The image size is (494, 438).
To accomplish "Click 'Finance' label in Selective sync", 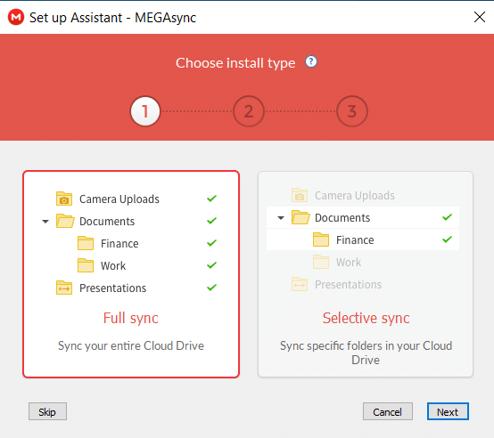I will click(355, 240).
